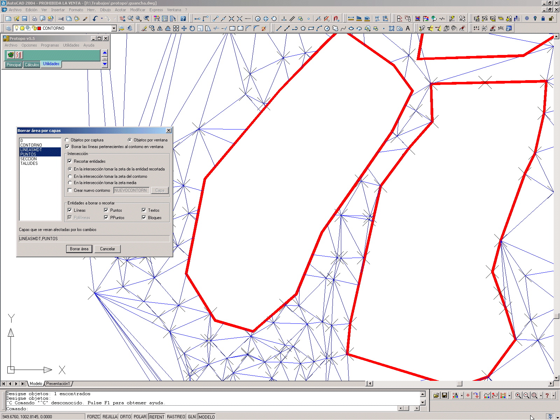Click the Cancelar button

(x=107, y=249)
